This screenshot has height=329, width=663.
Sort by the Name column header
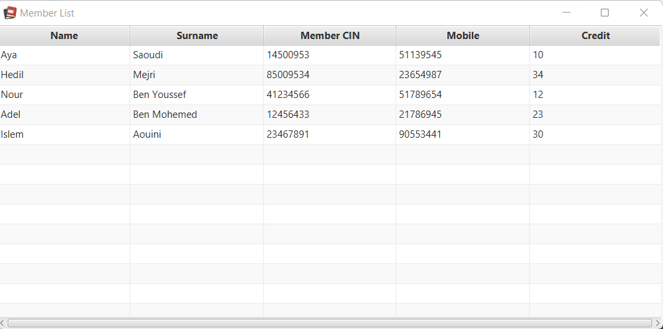(64, 36)
